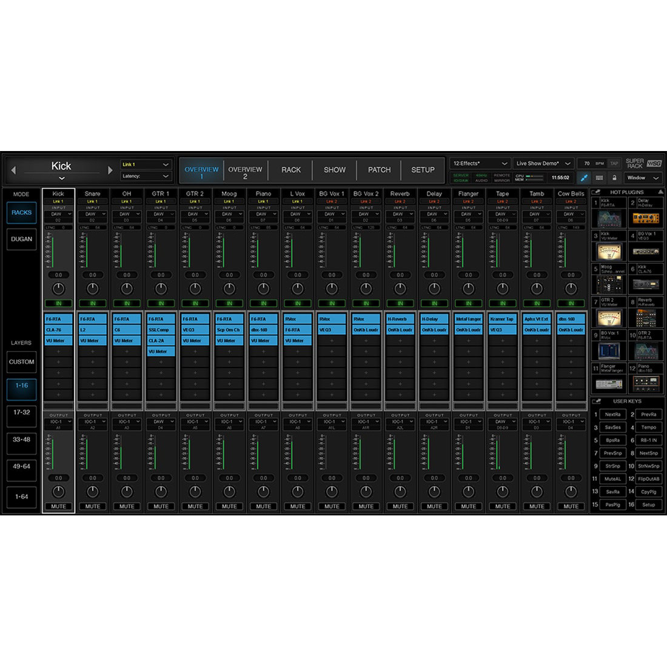Mute the Snare rack output

click(93, 506)
